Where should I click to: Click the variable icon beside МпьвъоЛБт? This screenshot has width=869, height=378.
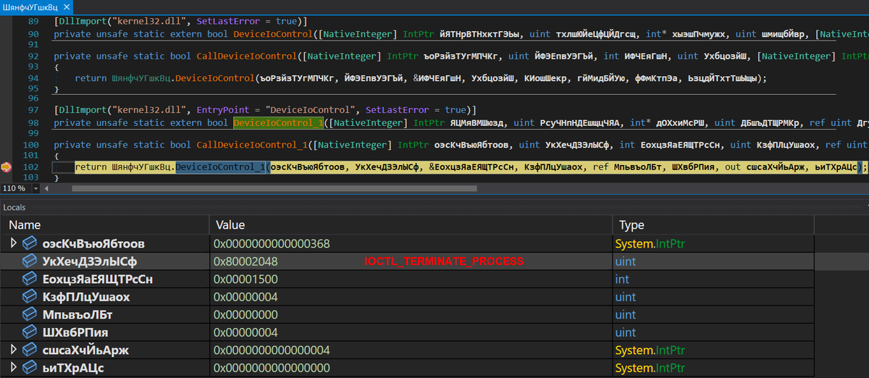point(30,315)
